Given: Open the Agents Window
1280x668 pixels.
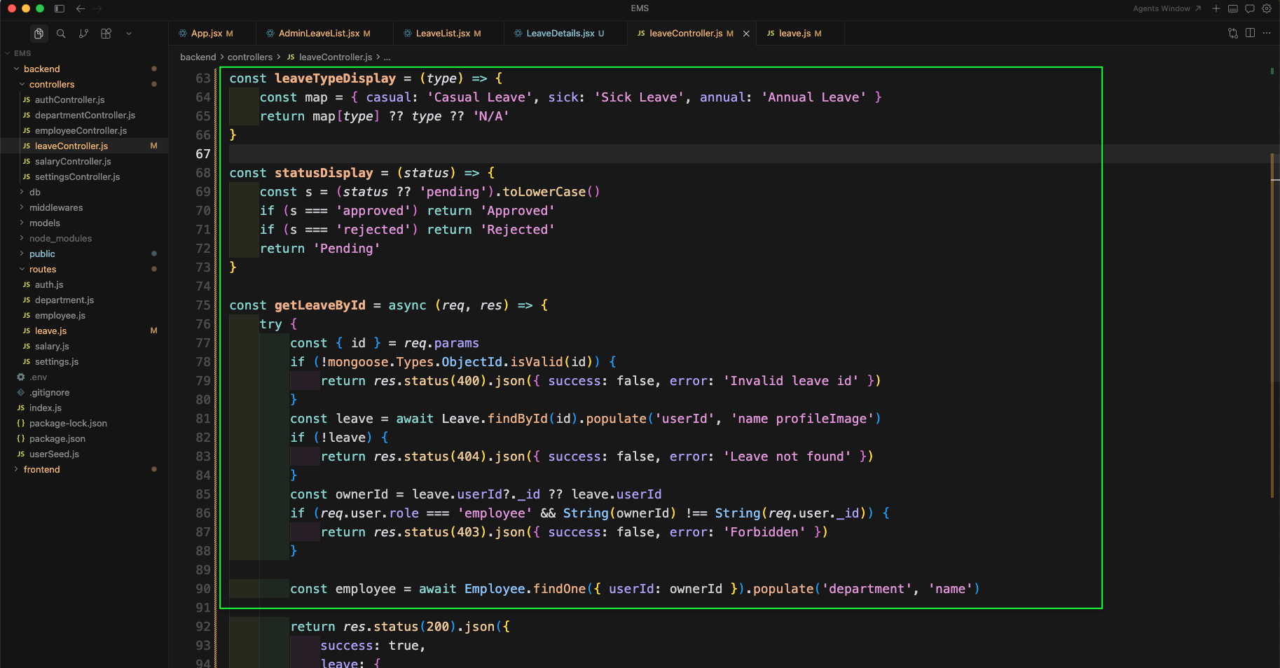Looking at the screenshot, I should coord(1167,8).
